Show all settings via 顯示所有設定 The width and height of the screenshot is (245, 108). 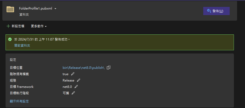19,101
